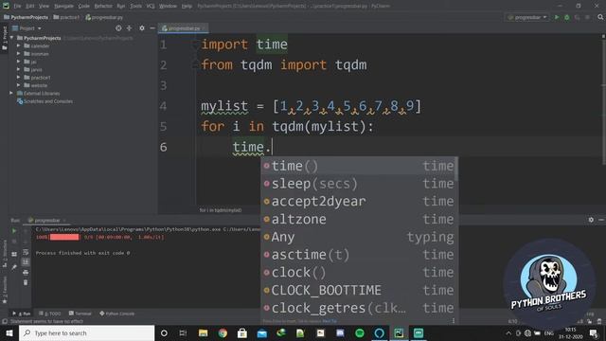Open completion popup options three-dot menu
This screenshot has height=341, width=606.
click(x=453, y=321)
